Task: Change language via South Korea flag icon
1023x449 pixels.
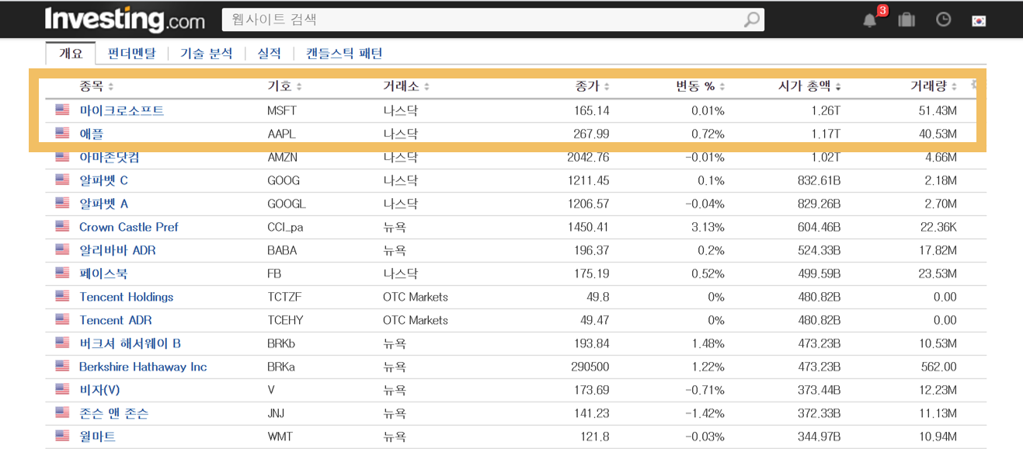Action: pyautogui.click(x=979, y=20)
